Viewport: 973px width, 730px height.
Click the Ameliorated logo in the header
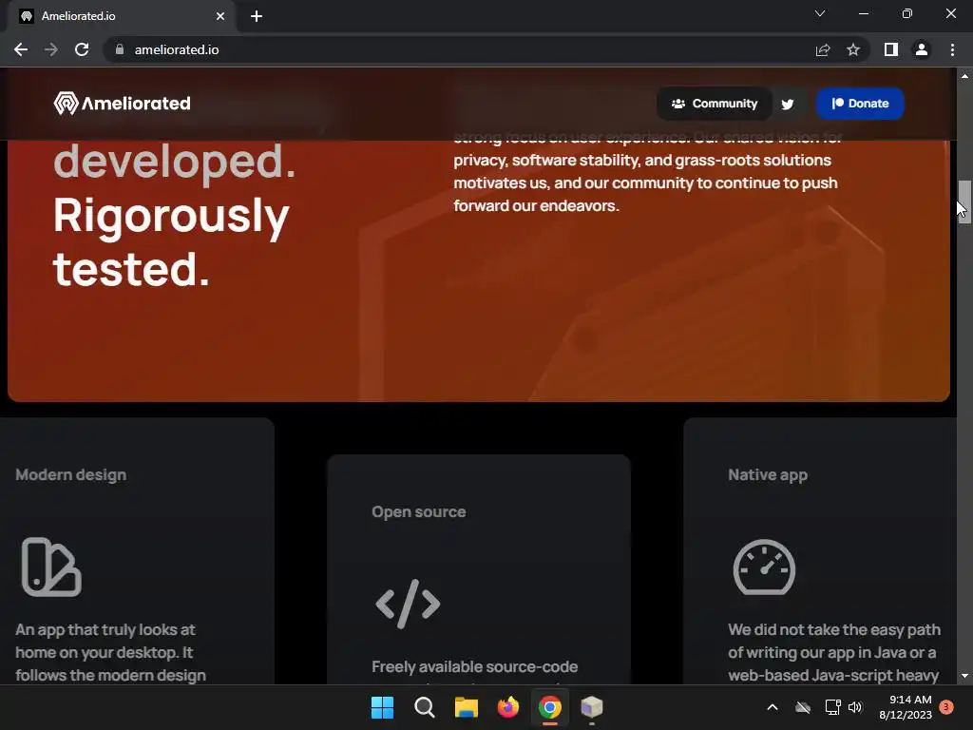(123, 103)
